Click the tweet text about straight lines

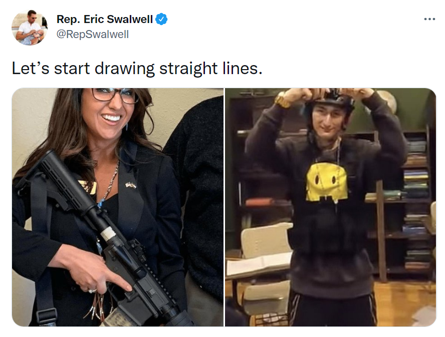click(x=137, y=69)
